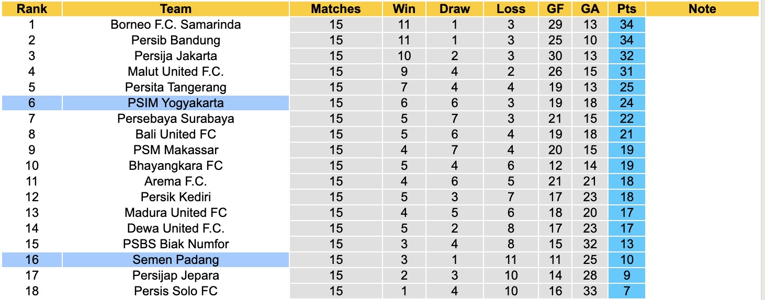Screen dimensions: 765x300
Task: Click Malut United F.C. points cell showing 31
Action: coord(626,72)
